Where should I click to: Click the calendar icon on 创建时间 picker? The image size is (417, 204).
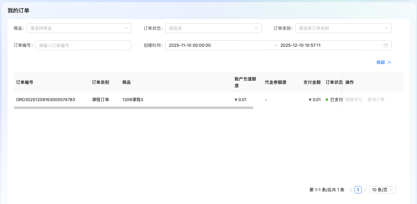click(386, 45)
